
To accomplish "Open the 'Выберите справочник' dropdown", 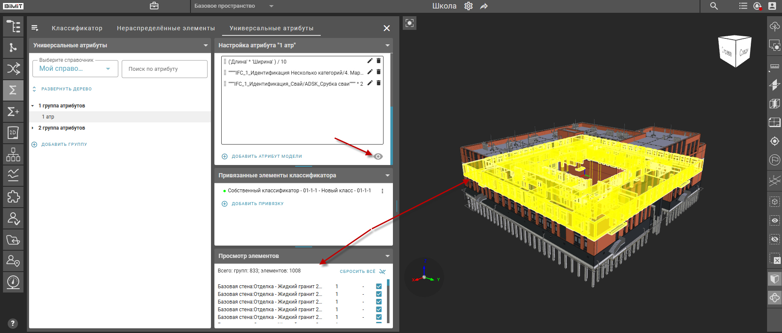I will pos(75,69).
